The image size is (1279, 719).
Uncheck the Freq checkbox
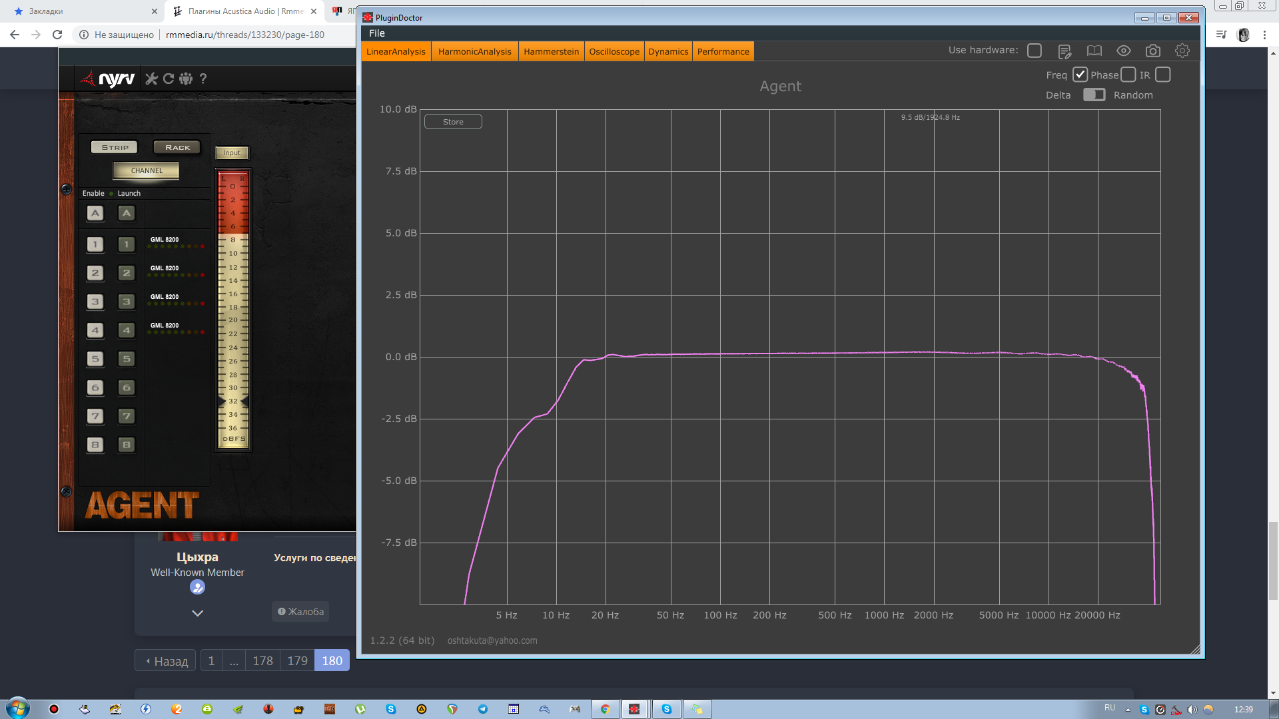[1080, 75]
